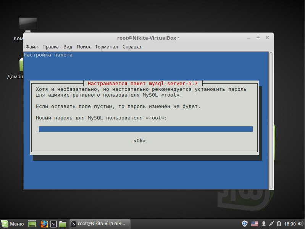This screenshot has width=305, height=229.
Task: Open the Linux Mint Меню button
Action: click(x=13, y=224)
